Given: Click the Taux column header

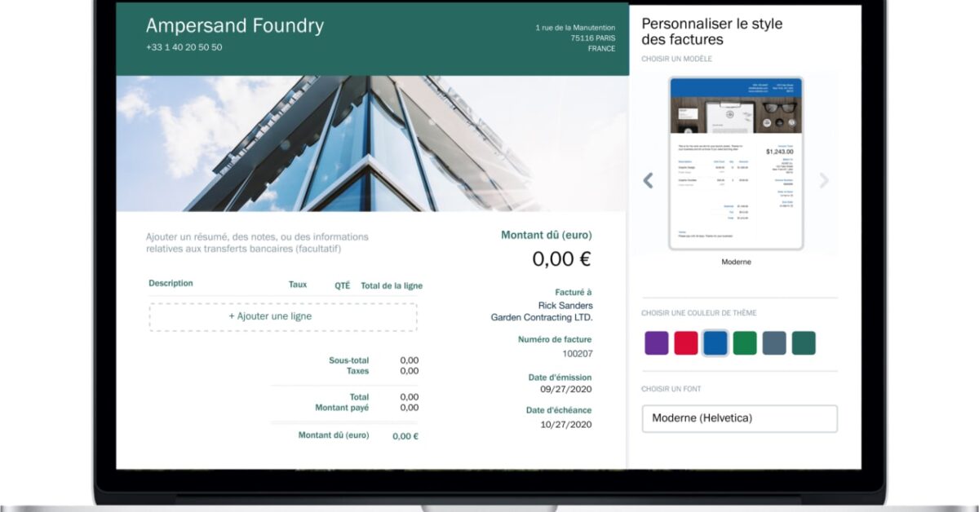Looking at the screenshot, I should point(298,285).
